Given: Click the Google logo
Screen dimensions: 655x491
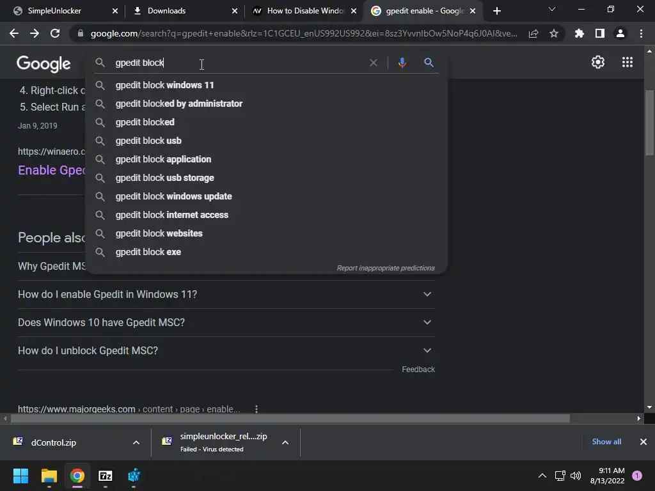Looking at the screenshot, I should [43, 63].
